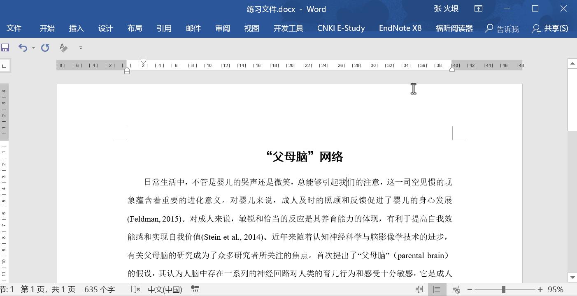Open the EndNote X8 tab
The height and width of the screenshot is (296, 577).
400,28
